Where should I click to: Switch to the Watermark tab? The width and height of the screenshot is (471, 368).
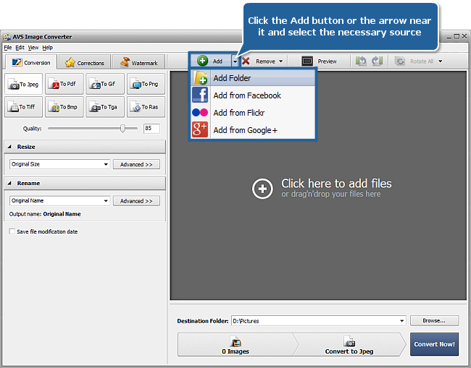tap(139, 62)
